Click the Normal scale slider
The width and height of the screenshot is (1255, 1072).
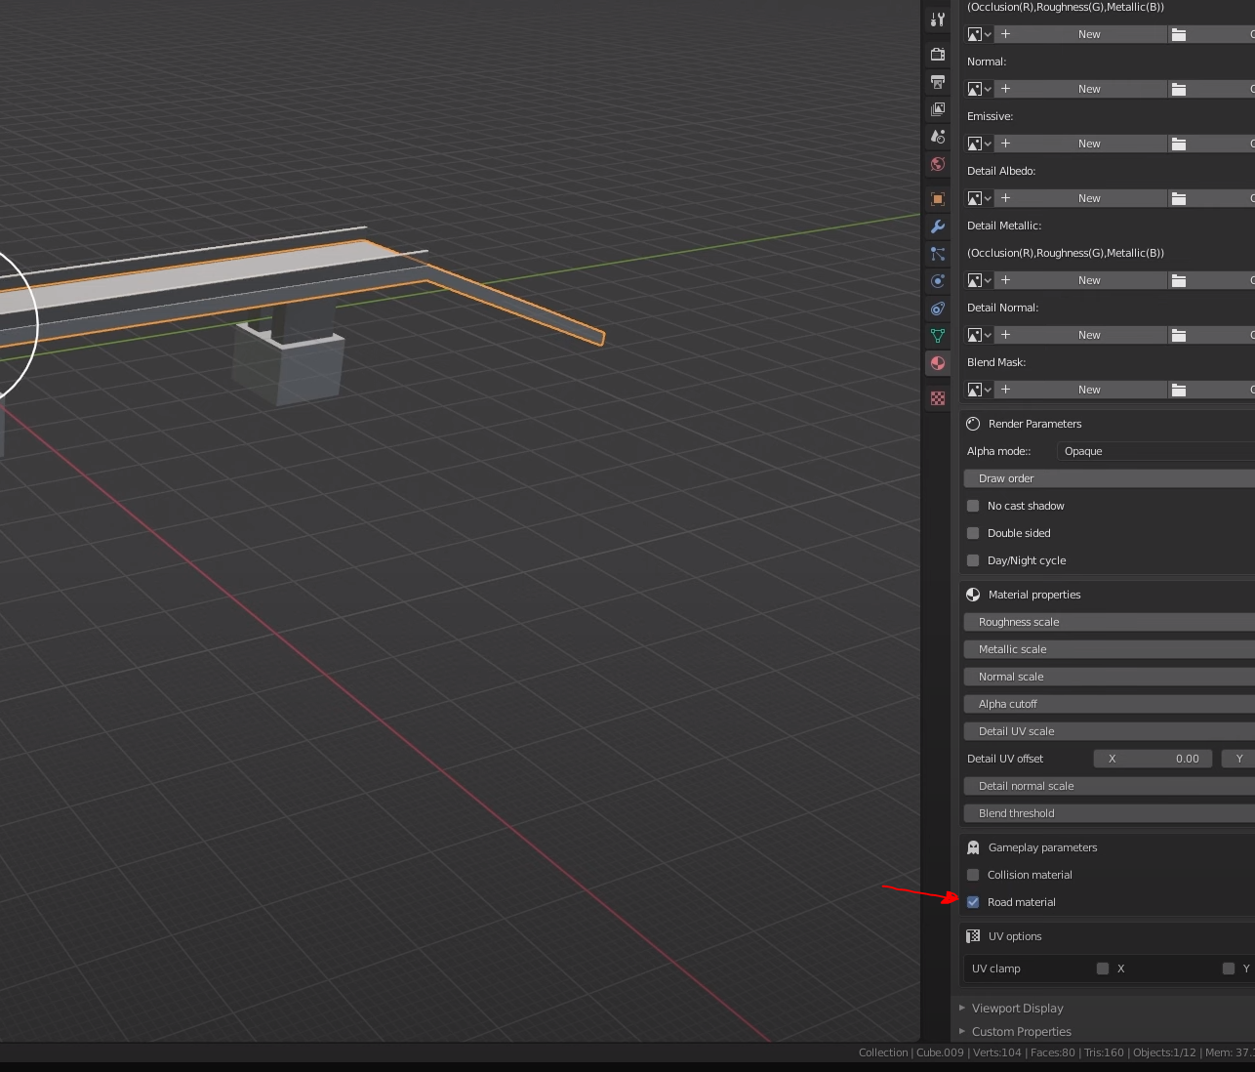(1109, 677)
